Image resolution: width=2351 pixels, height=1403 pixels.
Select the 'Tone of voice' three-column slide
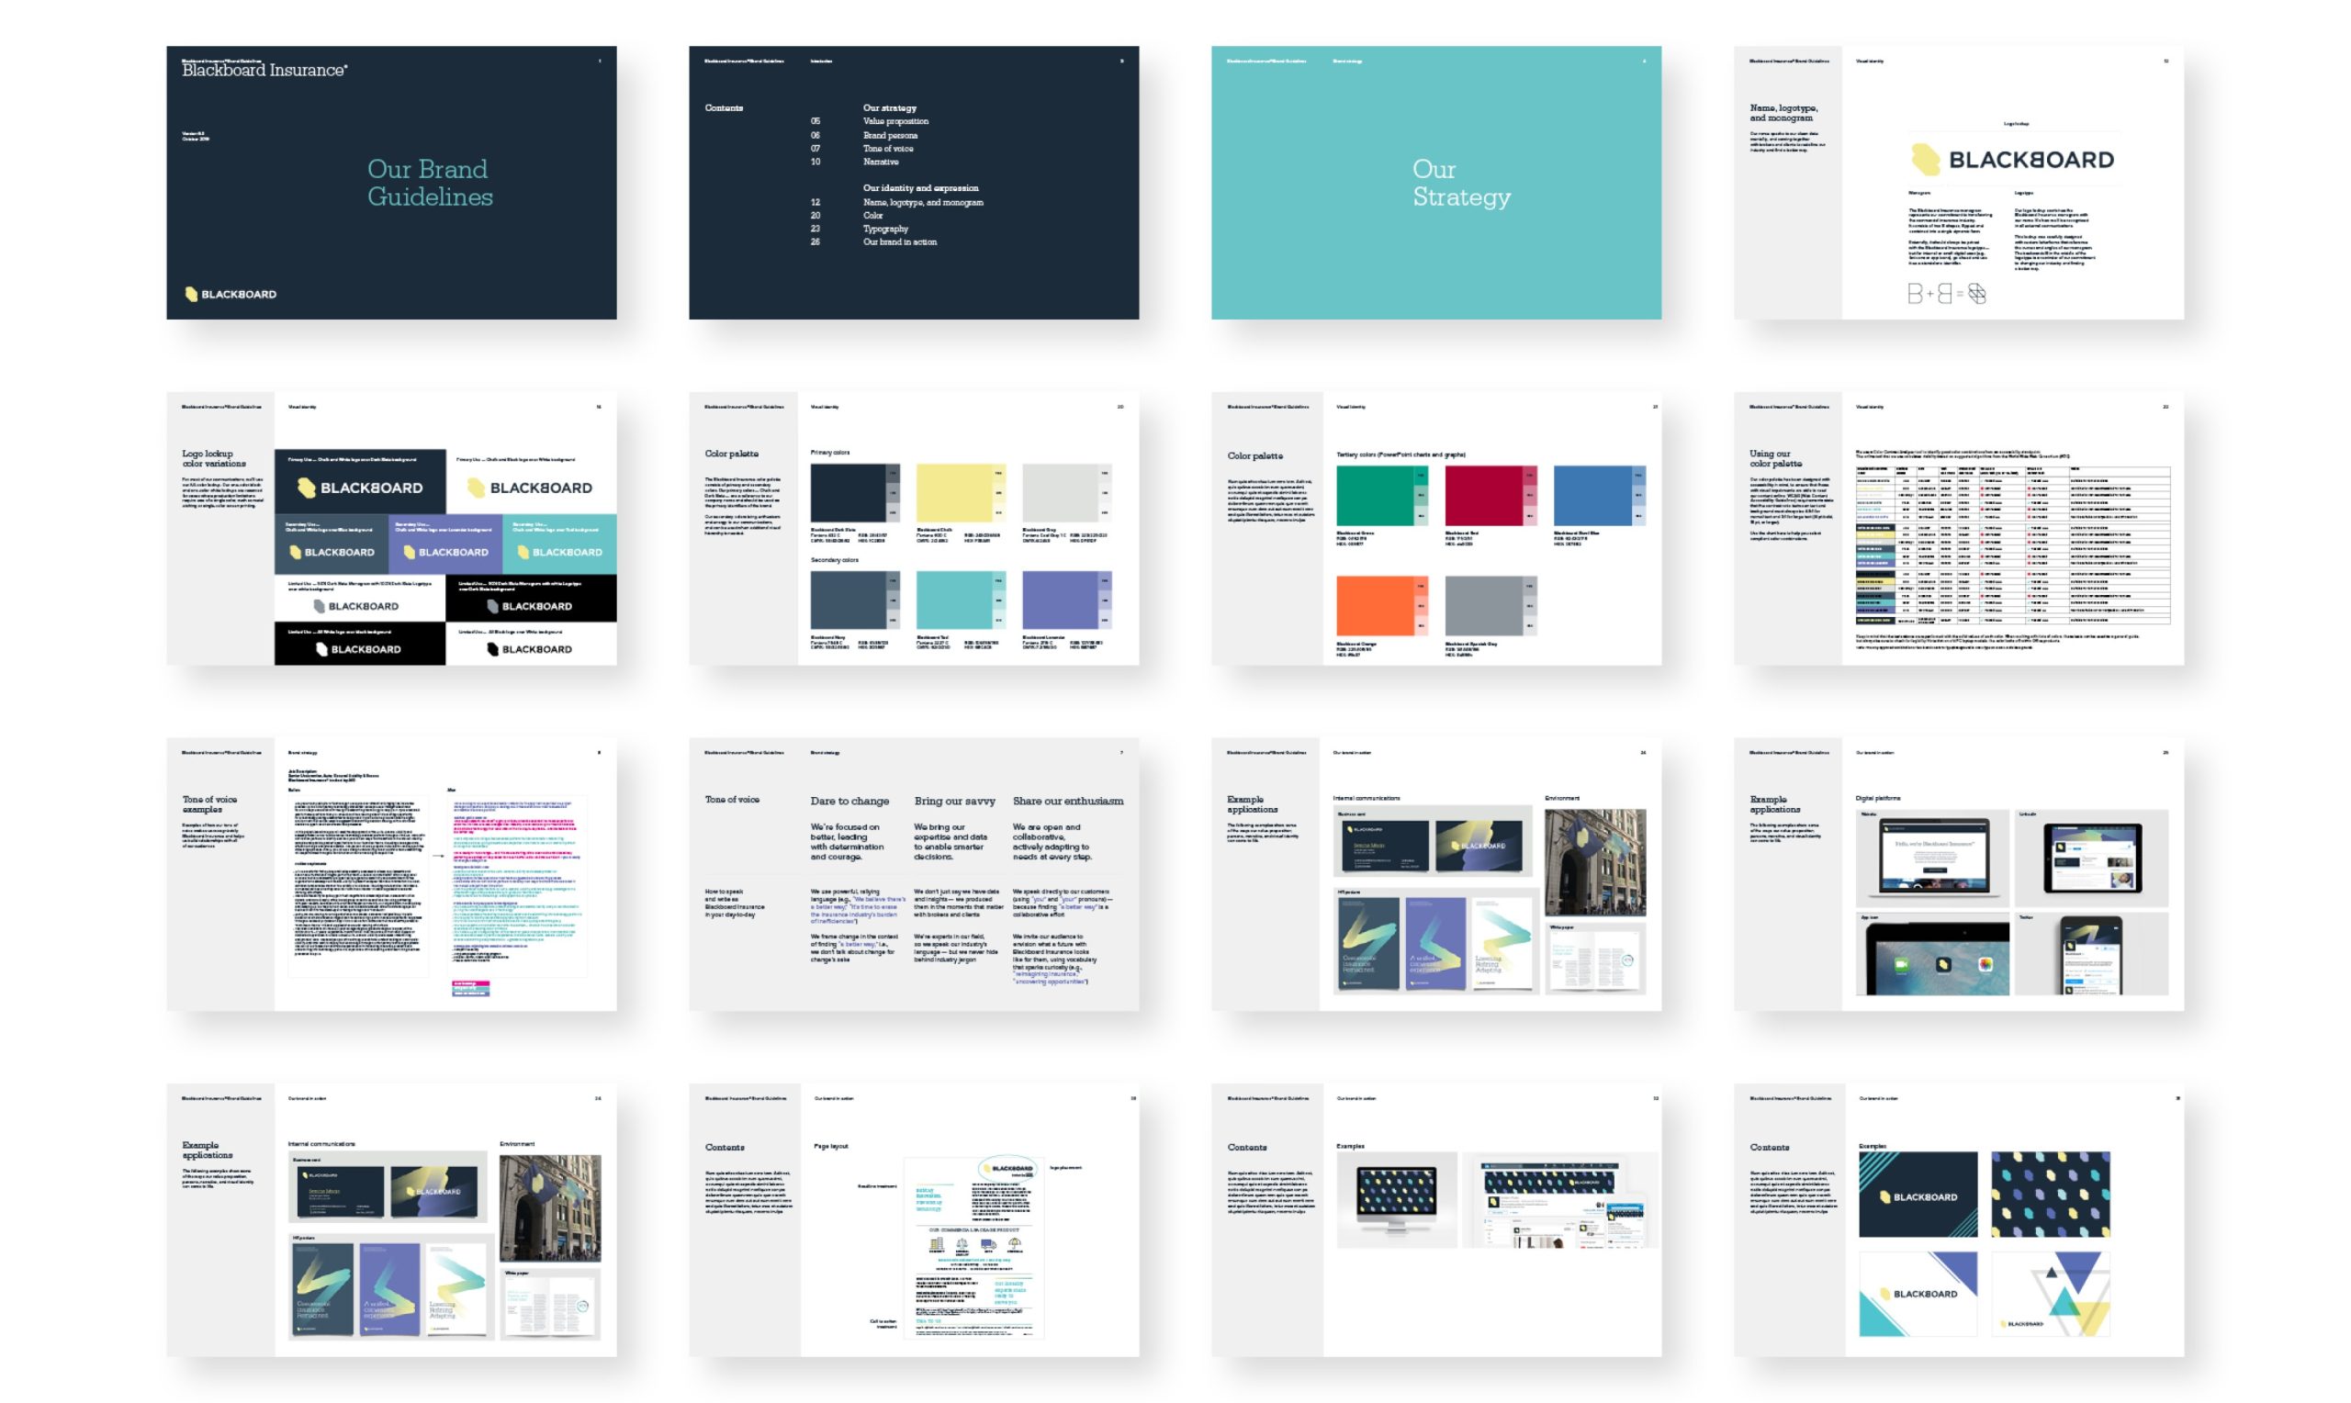tap(913, 874)
